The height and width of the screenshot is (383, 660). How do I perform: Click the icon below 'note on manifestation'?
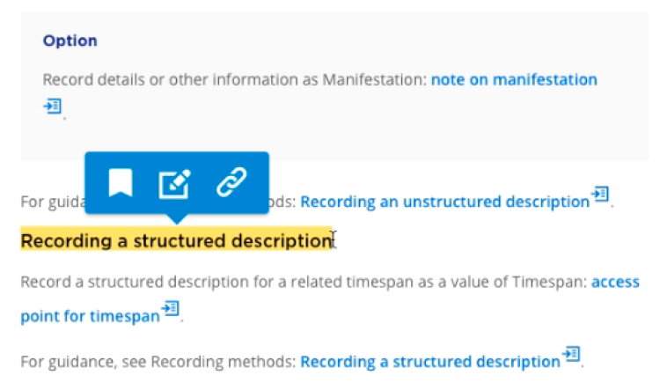tap(52, 107)
